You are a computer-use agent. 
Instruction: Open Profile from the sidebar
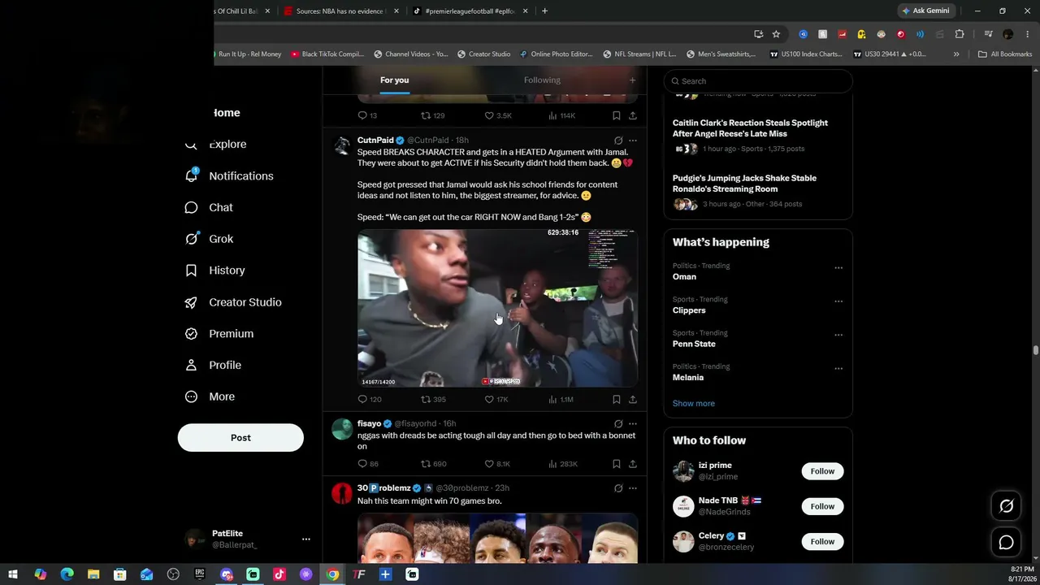tap(213, 366)
